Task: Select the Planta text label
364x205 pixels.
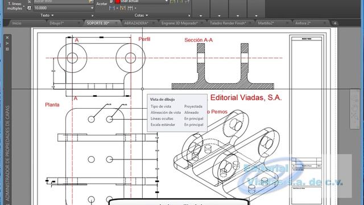Action: coord(52,105)
